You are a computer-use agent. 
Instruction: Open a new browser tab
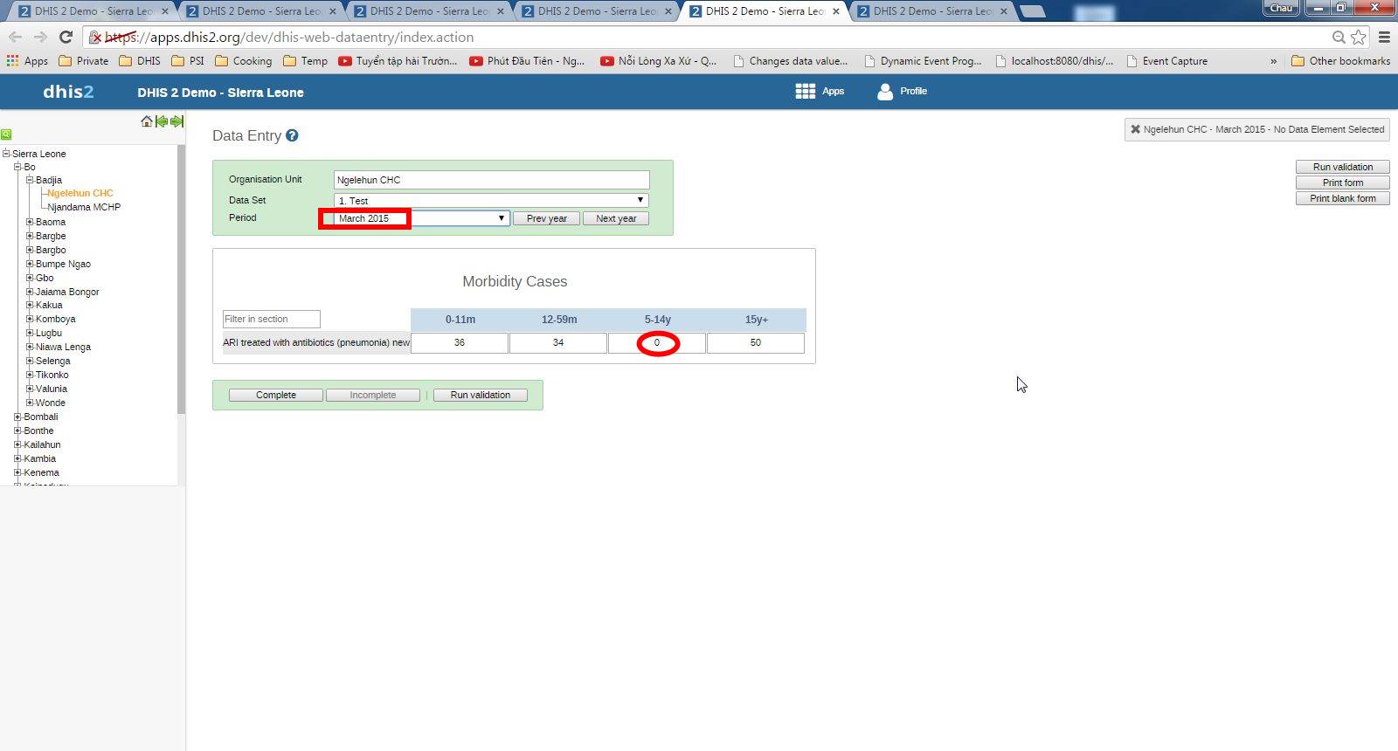(x=1033, y=11)
